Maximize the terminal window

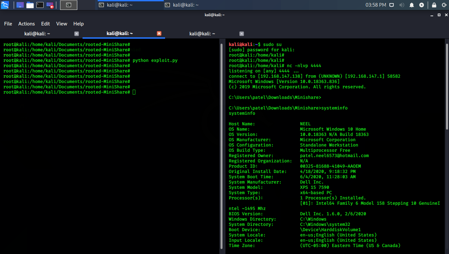(439, 15)
